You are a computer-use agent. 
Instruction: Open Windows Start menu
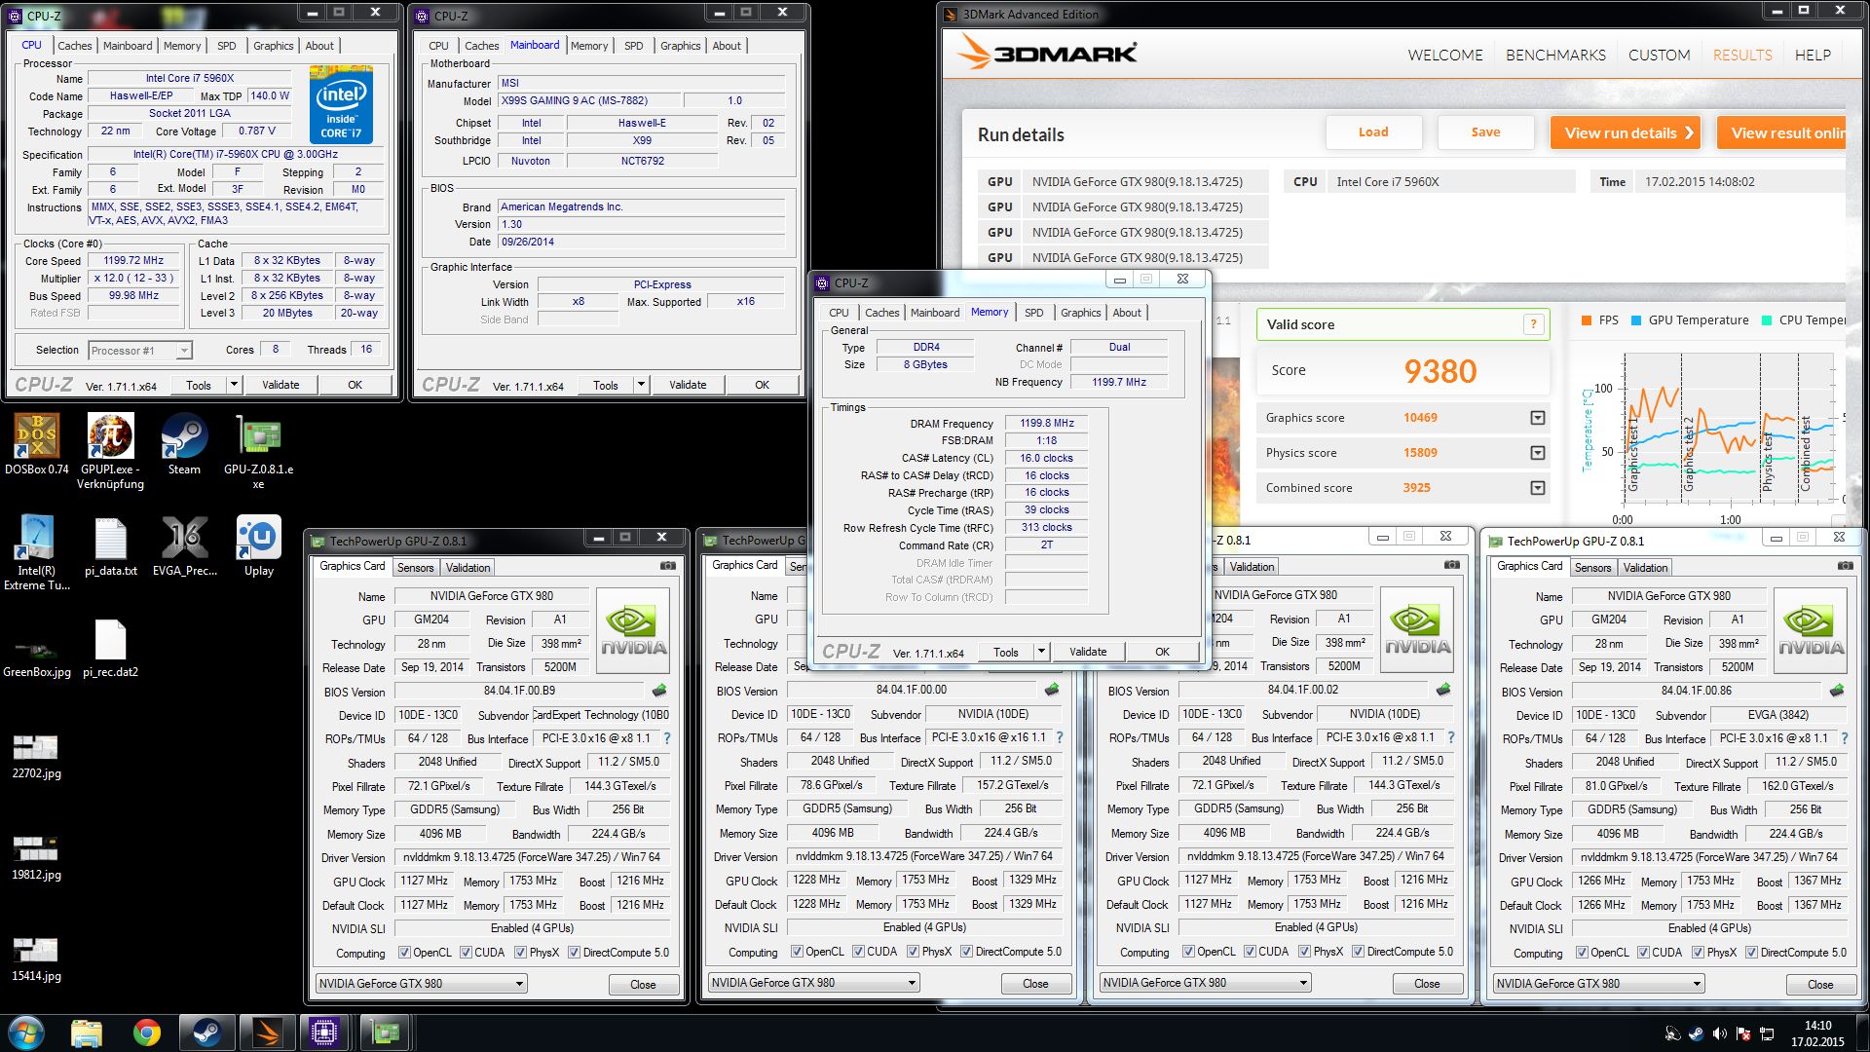click(x=25, y=1033)
